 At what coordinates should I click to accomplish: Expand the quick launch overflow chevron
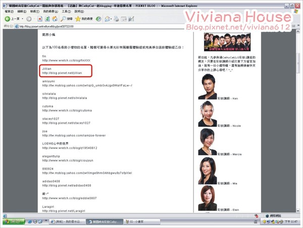coord(46,220)
